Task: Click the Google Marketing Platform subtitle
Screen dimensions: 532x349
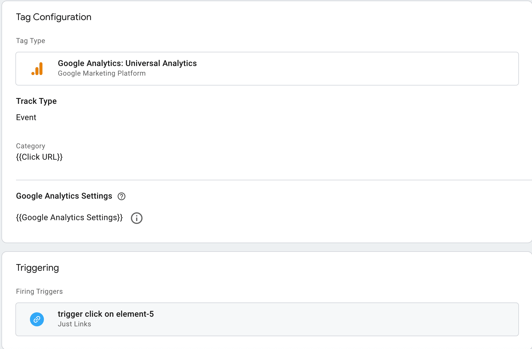Action: pyautogui.click(x=102, y=73)
